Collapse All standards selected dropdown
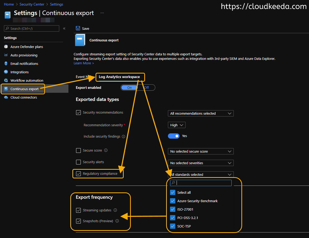The image size is (309, 238). tap(201, 174)
